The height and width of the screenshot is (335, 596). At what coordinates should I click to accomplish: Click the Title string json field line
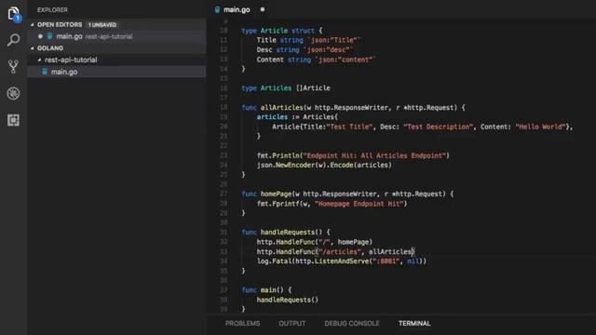pos(308,40)
